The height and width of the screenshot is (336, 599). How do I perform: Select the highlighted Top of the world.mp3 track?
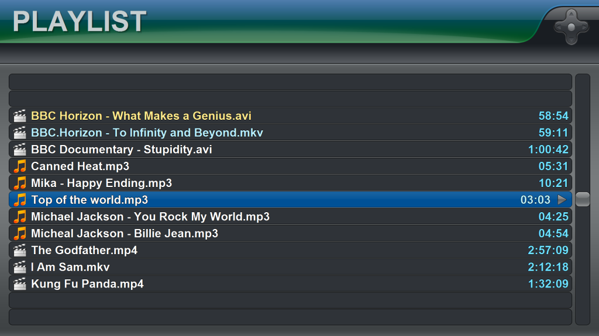click(x=290, y=200)
